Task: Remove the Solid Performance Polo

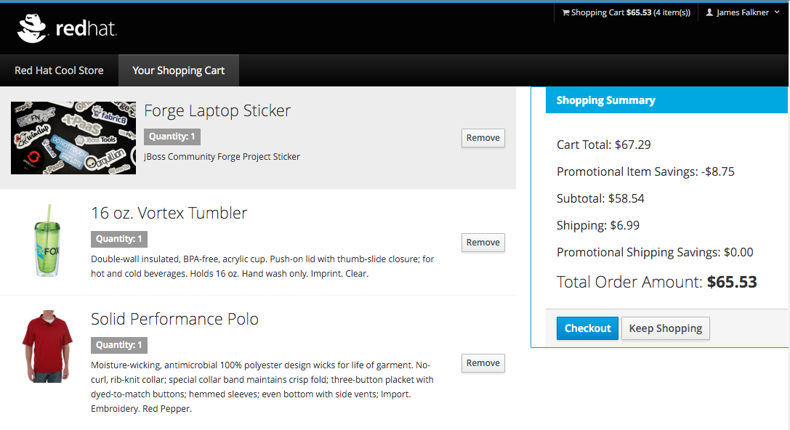Action: click(483, 363)
